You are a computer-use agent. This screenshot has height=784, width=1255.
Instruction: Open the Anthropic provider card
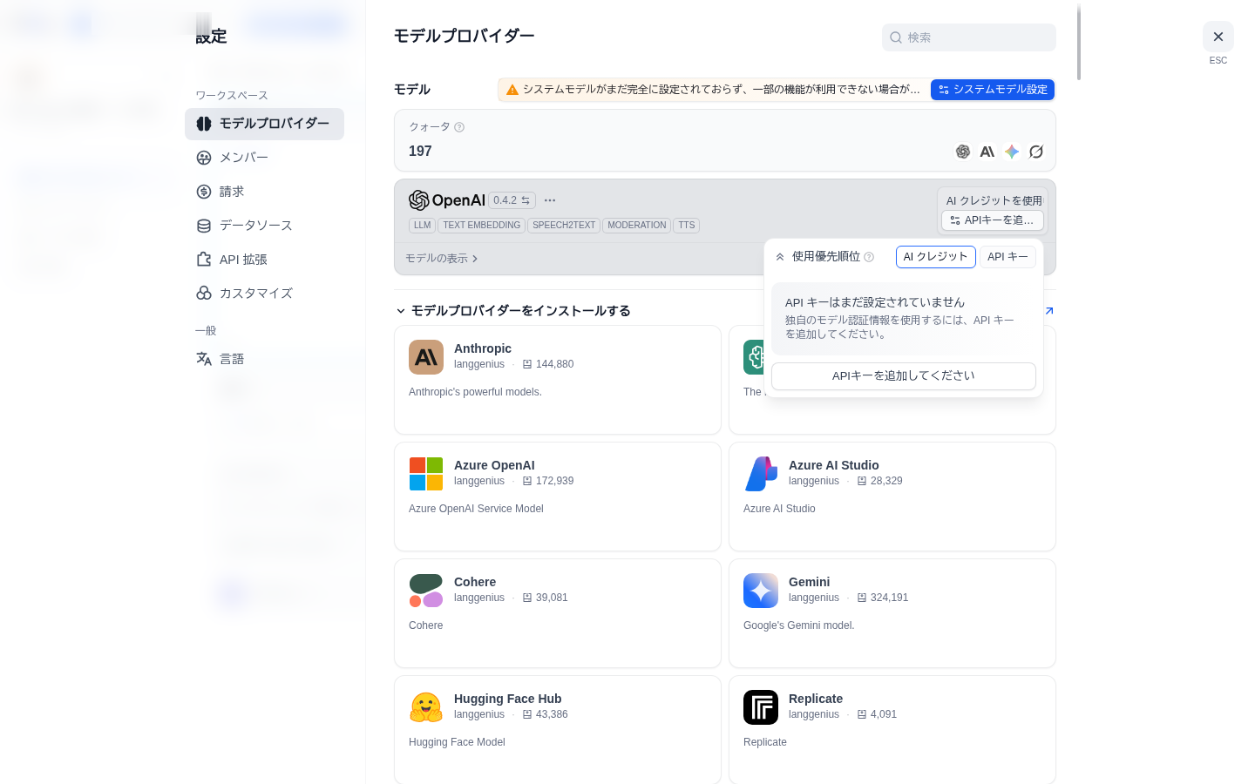tap(558, 380)
